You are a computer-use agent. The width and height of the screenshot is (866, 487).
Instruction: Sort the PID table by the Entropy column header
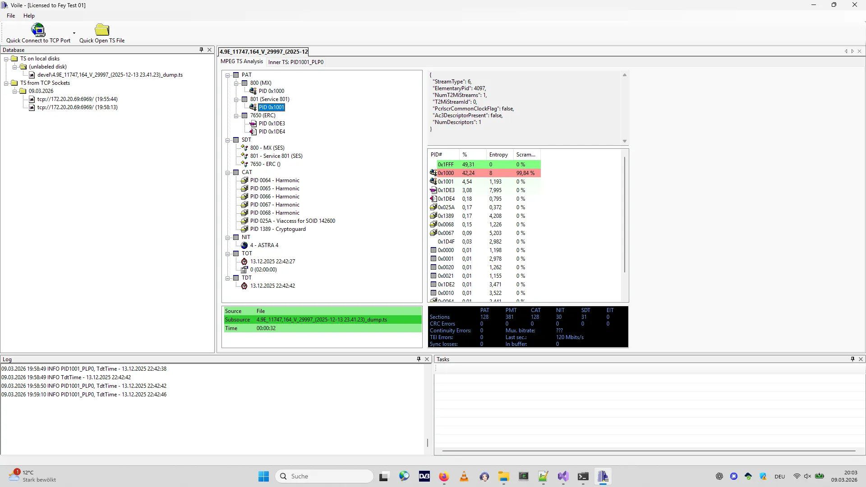coord(498,155)
